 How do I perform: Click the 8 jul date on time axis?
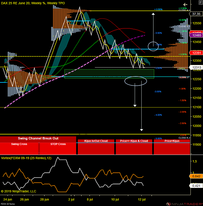[x=90, y=199]
